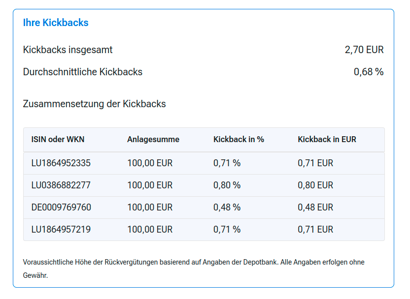Viewport: 410px width, 299px height.
Task: Click the 0,80 % kickback percentage cell
Action: (227, 185)
